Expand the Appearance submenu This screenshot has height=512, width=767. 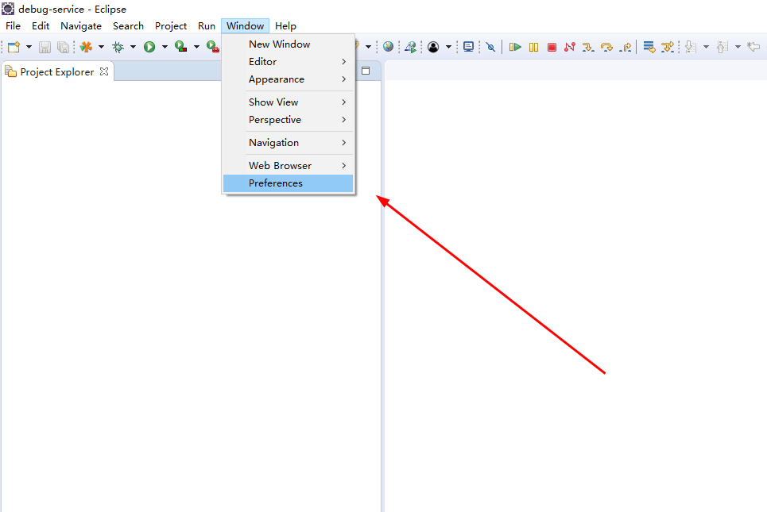288,79
